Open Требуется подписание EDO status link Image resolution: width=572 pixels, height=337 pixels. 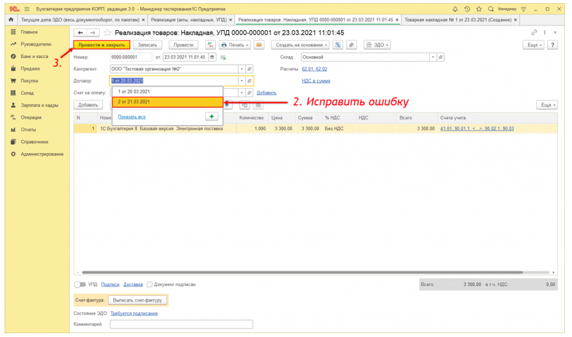pyautogui.click(x=134, y=314)
